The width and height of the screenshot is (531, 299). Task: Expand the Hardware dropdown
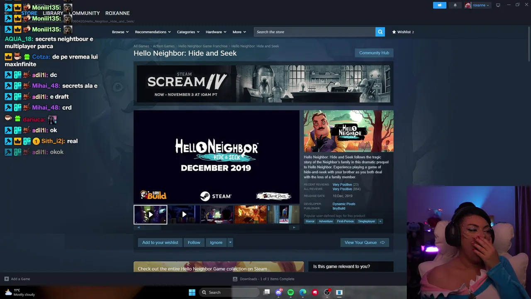click(x=216, y=32)
